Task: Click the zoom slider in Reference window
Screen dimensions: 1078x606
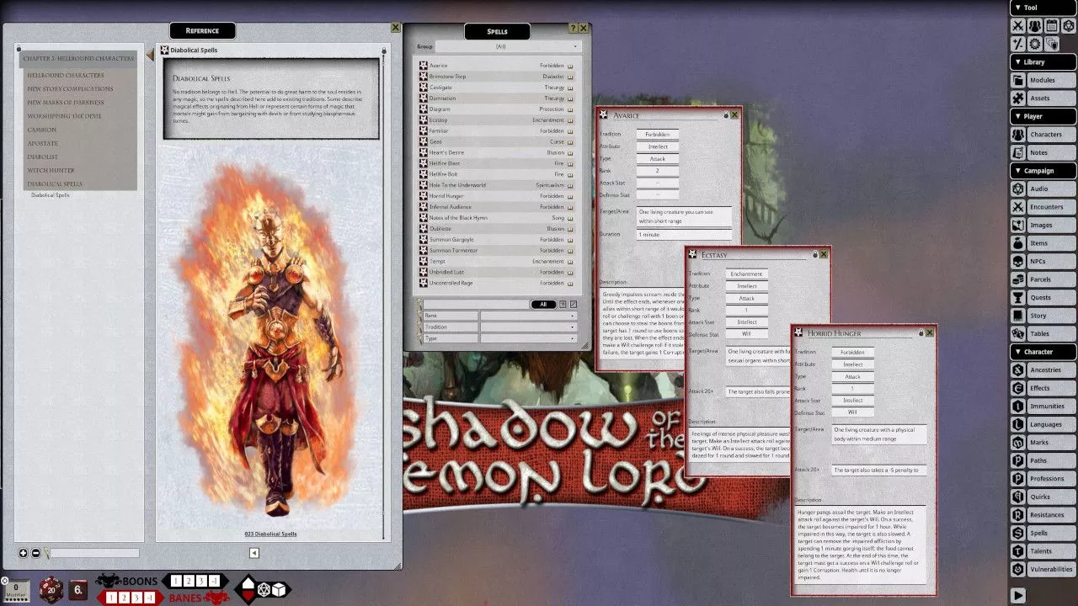Action: (94, 553)
